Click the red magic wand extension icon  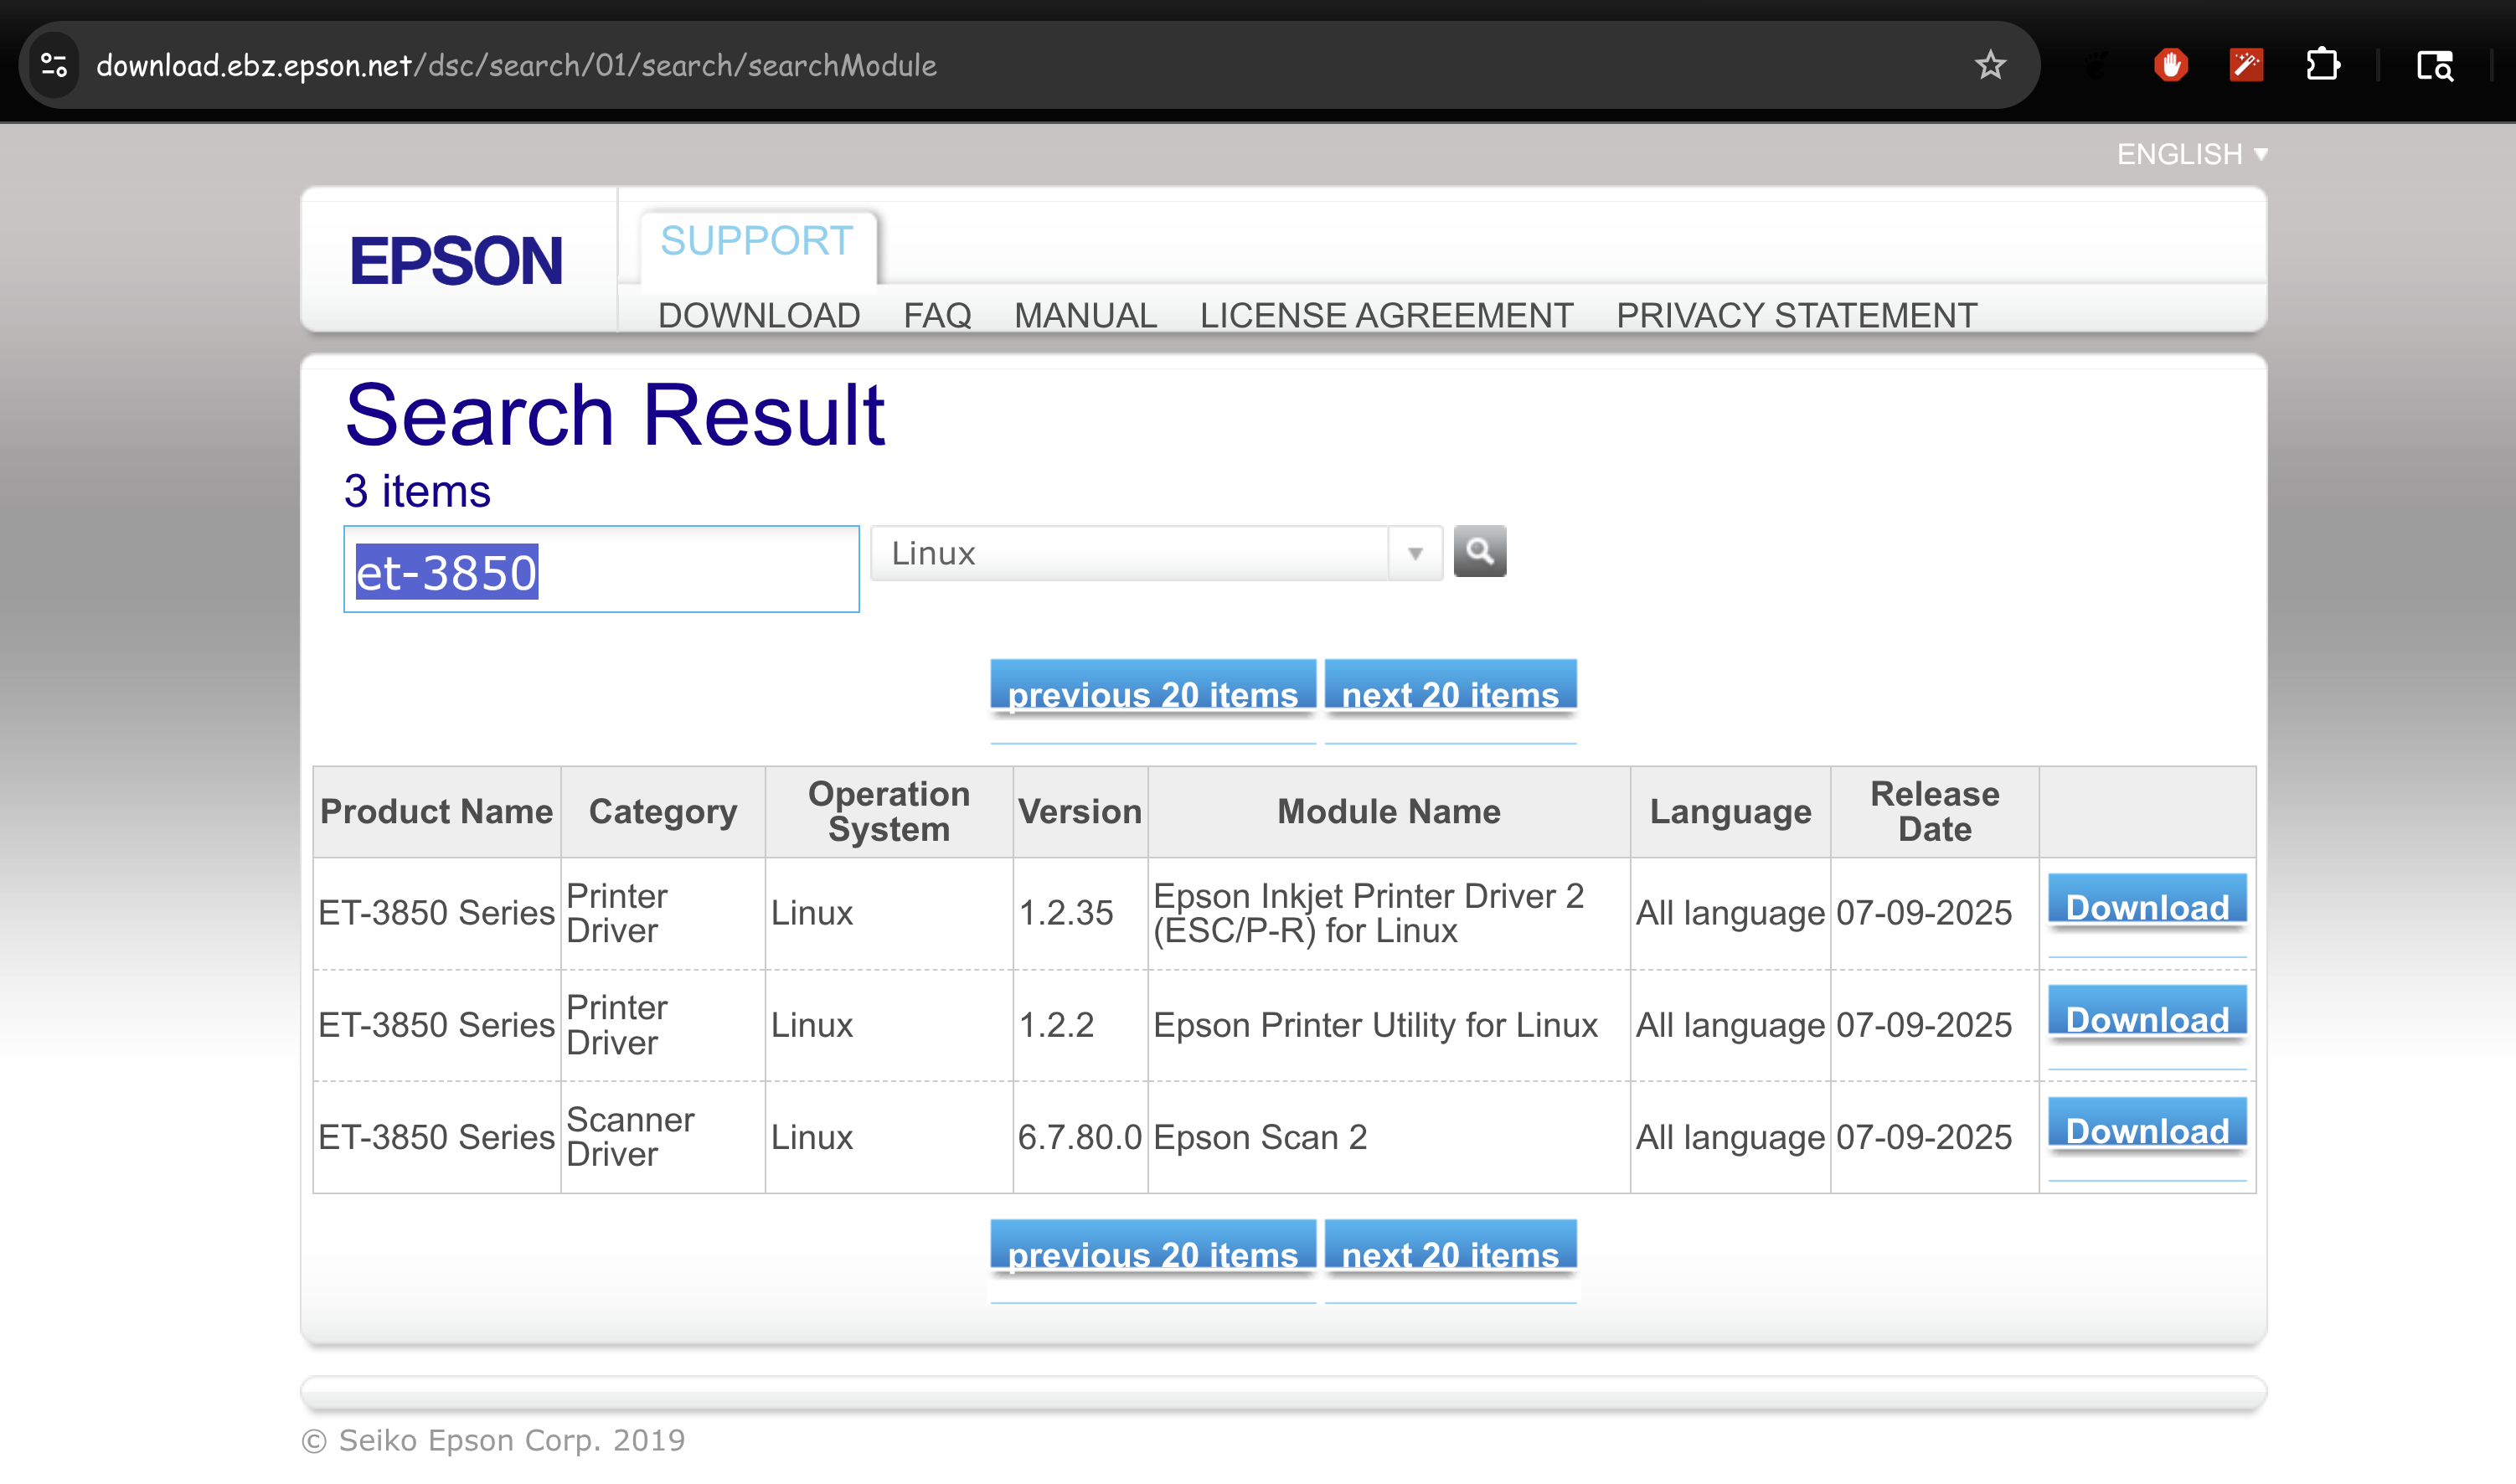pyautogui.click(x=2246, y=65)
